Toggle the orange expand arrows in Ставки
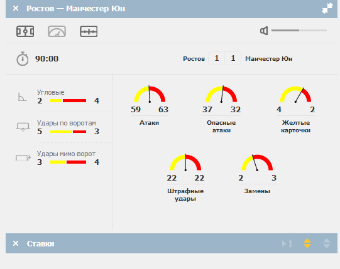Screen dimensions: 340x269 307,243
